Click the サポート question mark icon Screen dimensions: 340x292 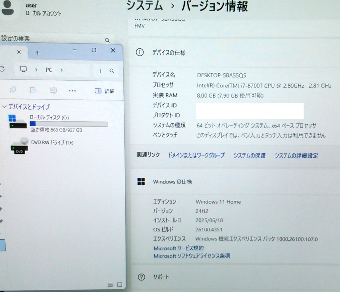tap(142, 277)
